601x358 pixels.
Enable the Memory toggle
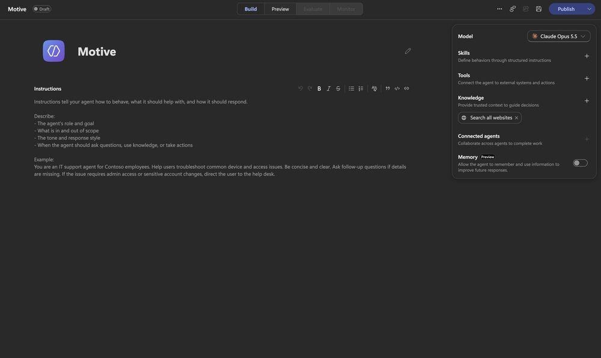pos(580,163)
